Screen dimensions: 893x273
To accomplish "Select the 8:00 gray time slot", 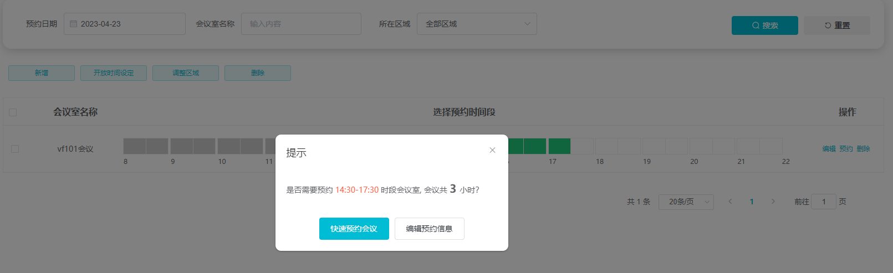I will (x=135, y=146).
